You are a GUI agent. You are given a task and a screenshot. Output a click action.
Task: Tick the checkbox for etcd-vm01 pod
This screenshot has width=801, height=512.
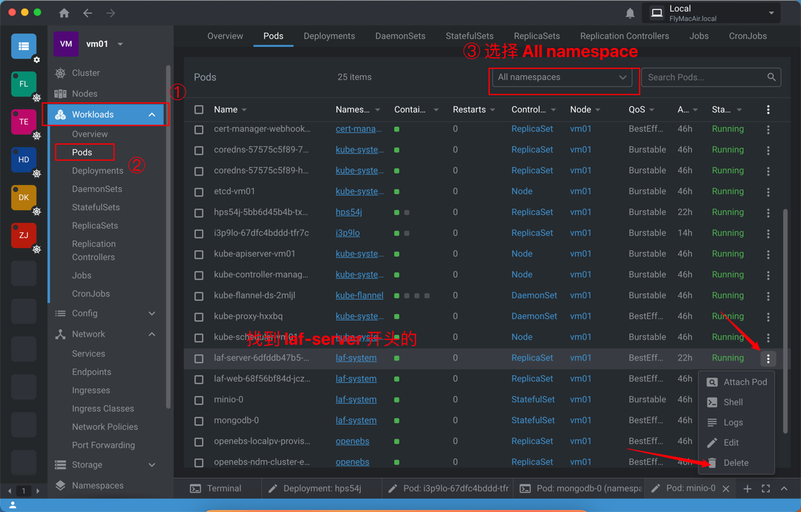pyautogui.click(x=199, y=192)
